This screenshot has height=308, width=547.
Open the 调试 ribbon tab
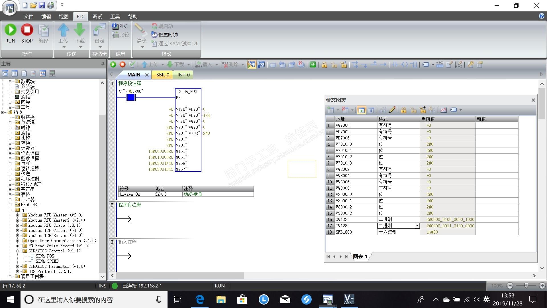click(x=97, y=17)
